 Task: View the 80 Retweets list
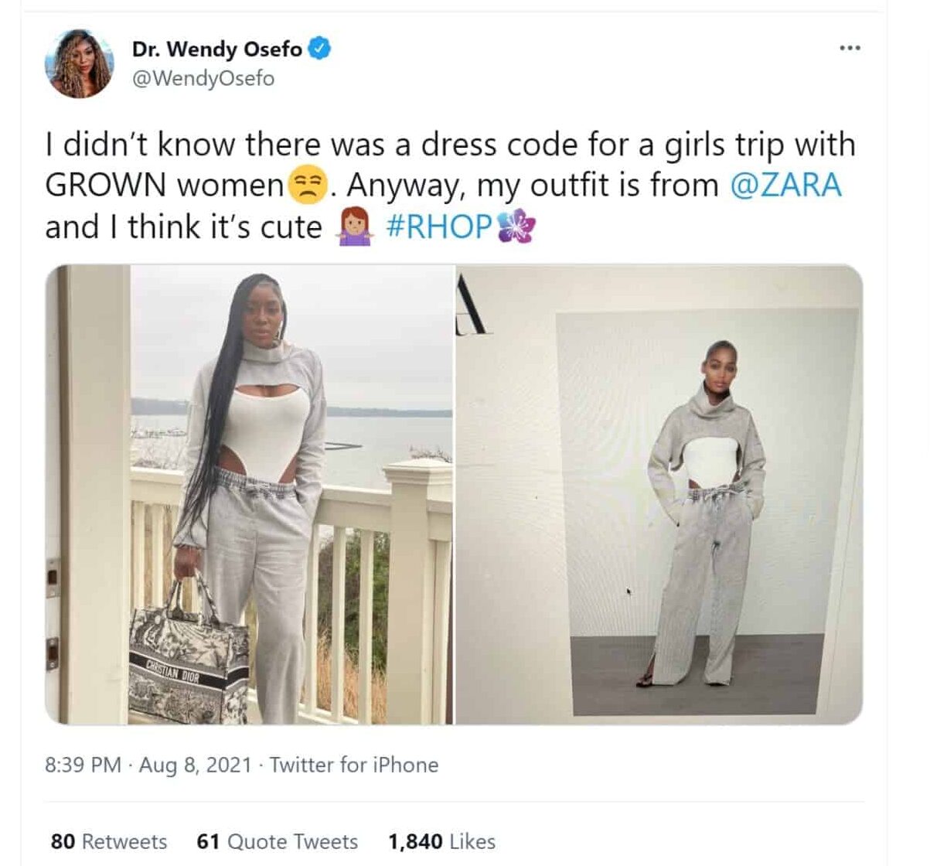[x=109, y=841]
